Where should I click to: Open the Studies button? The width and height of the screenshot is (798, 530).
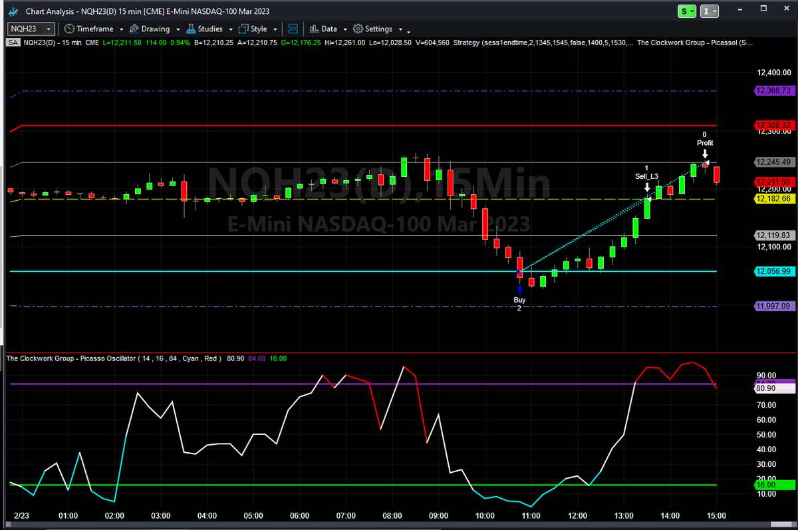pyautogui.click(x=204, y=29)
